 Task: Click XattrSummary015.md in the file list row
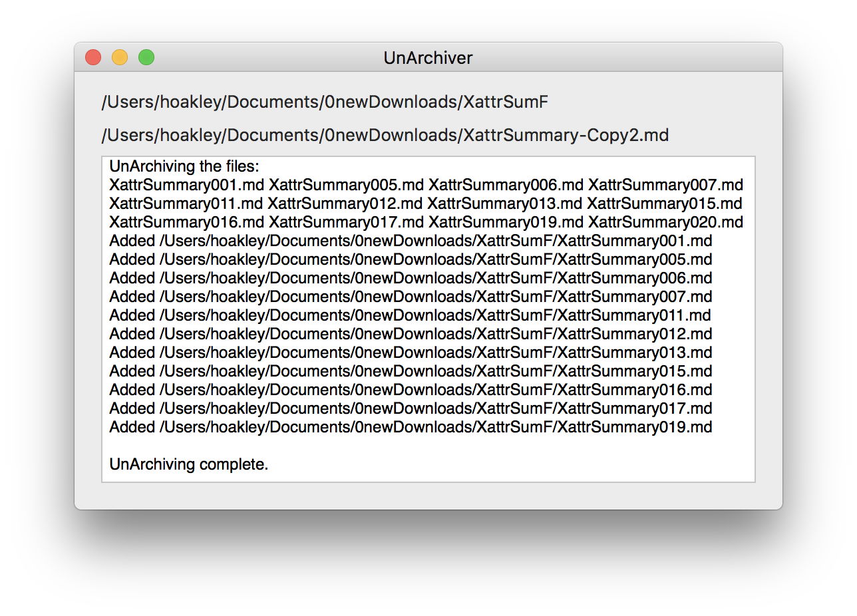tap(664, 204)
